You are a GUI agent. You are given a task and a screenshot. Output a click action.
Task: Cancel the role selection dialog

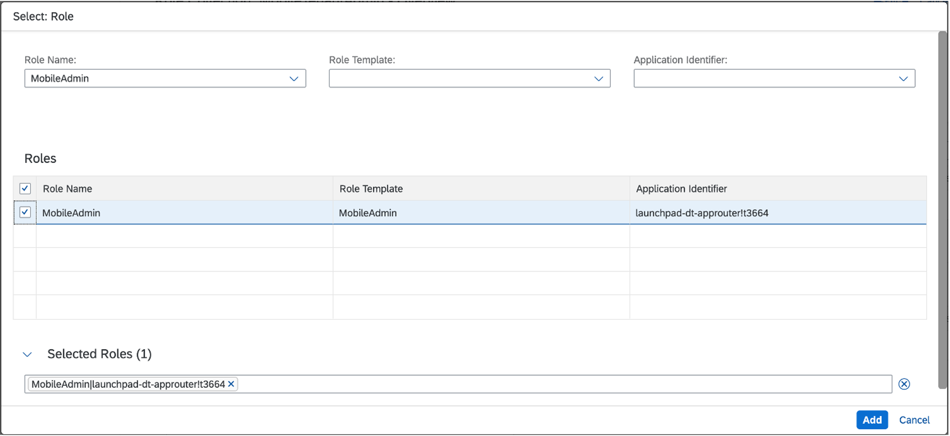pos(914,420)
